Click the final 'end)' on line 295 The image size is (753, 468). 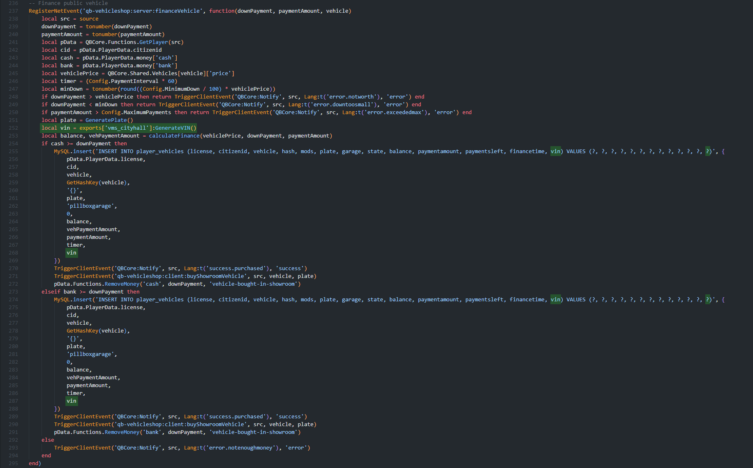pos(35,463)
